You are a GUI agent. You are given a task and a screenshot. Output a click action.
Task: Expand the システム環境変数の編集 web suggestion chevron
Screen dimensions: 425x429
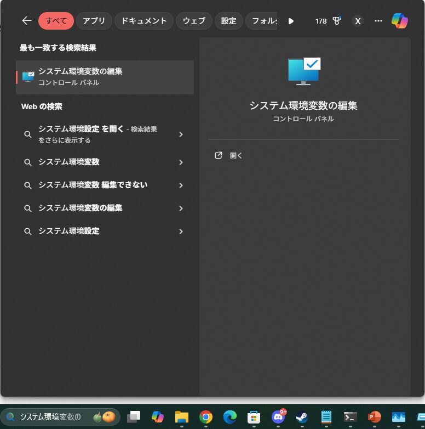click(181, 208)
